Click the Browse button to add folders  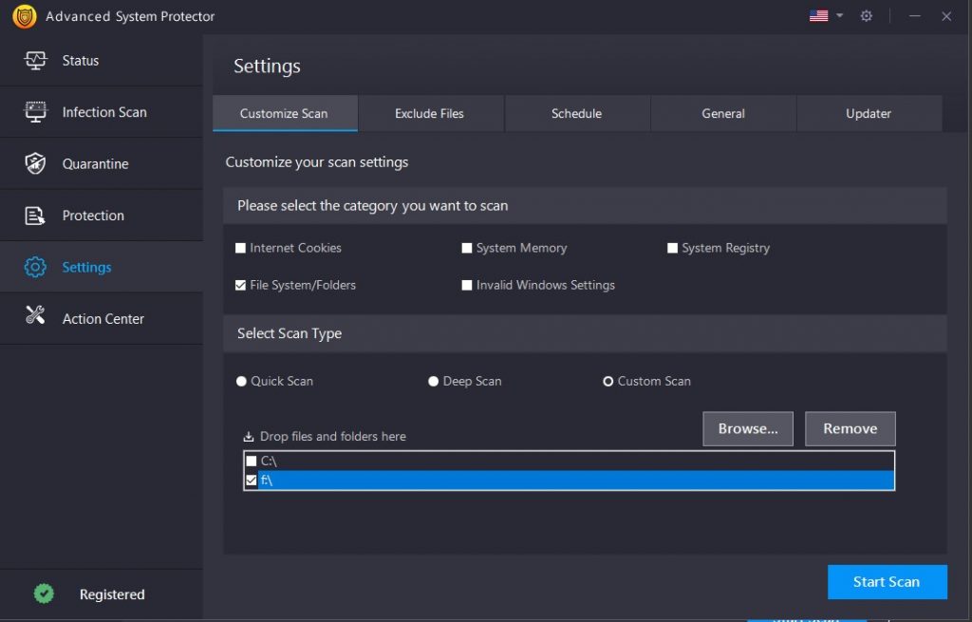coord(747,428)
